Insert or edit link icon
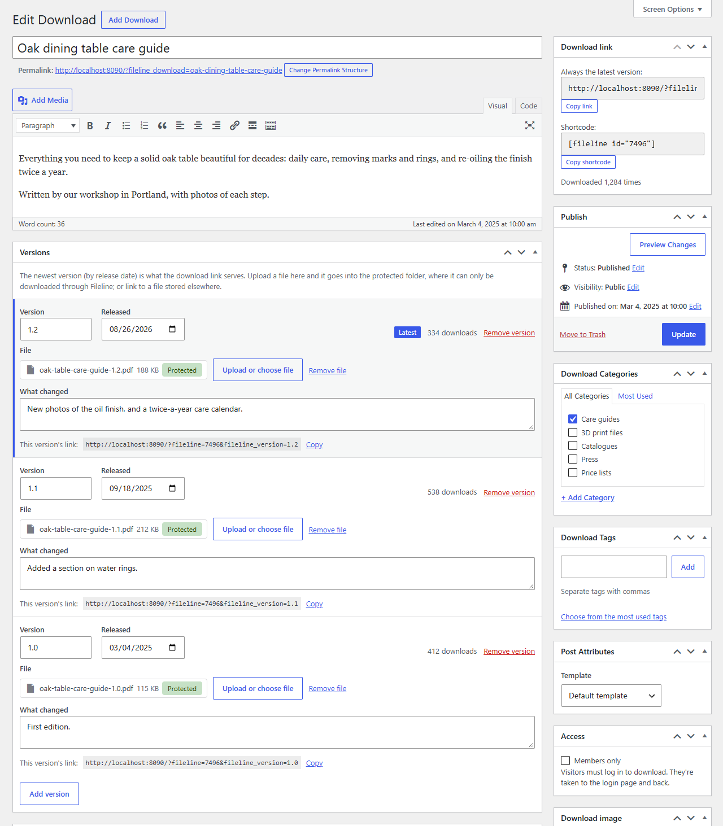Screen dimensions: 723x826 (234, 125)
